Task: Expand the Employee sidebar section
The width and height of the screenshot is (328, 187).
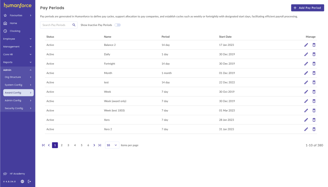Action: tap(17, 39)
